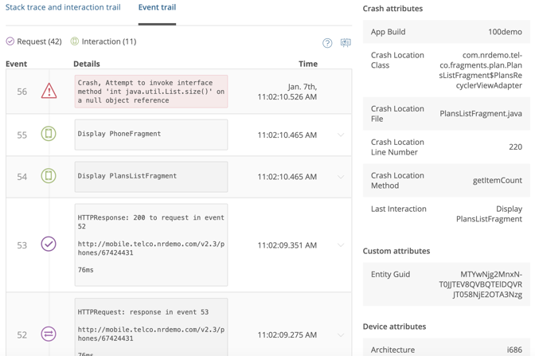Click the Time column header

point(308,64)
